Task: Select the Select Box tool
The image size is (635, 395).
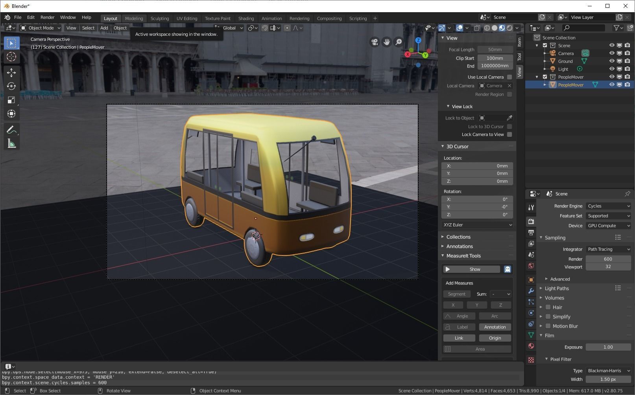Action: 11,43
